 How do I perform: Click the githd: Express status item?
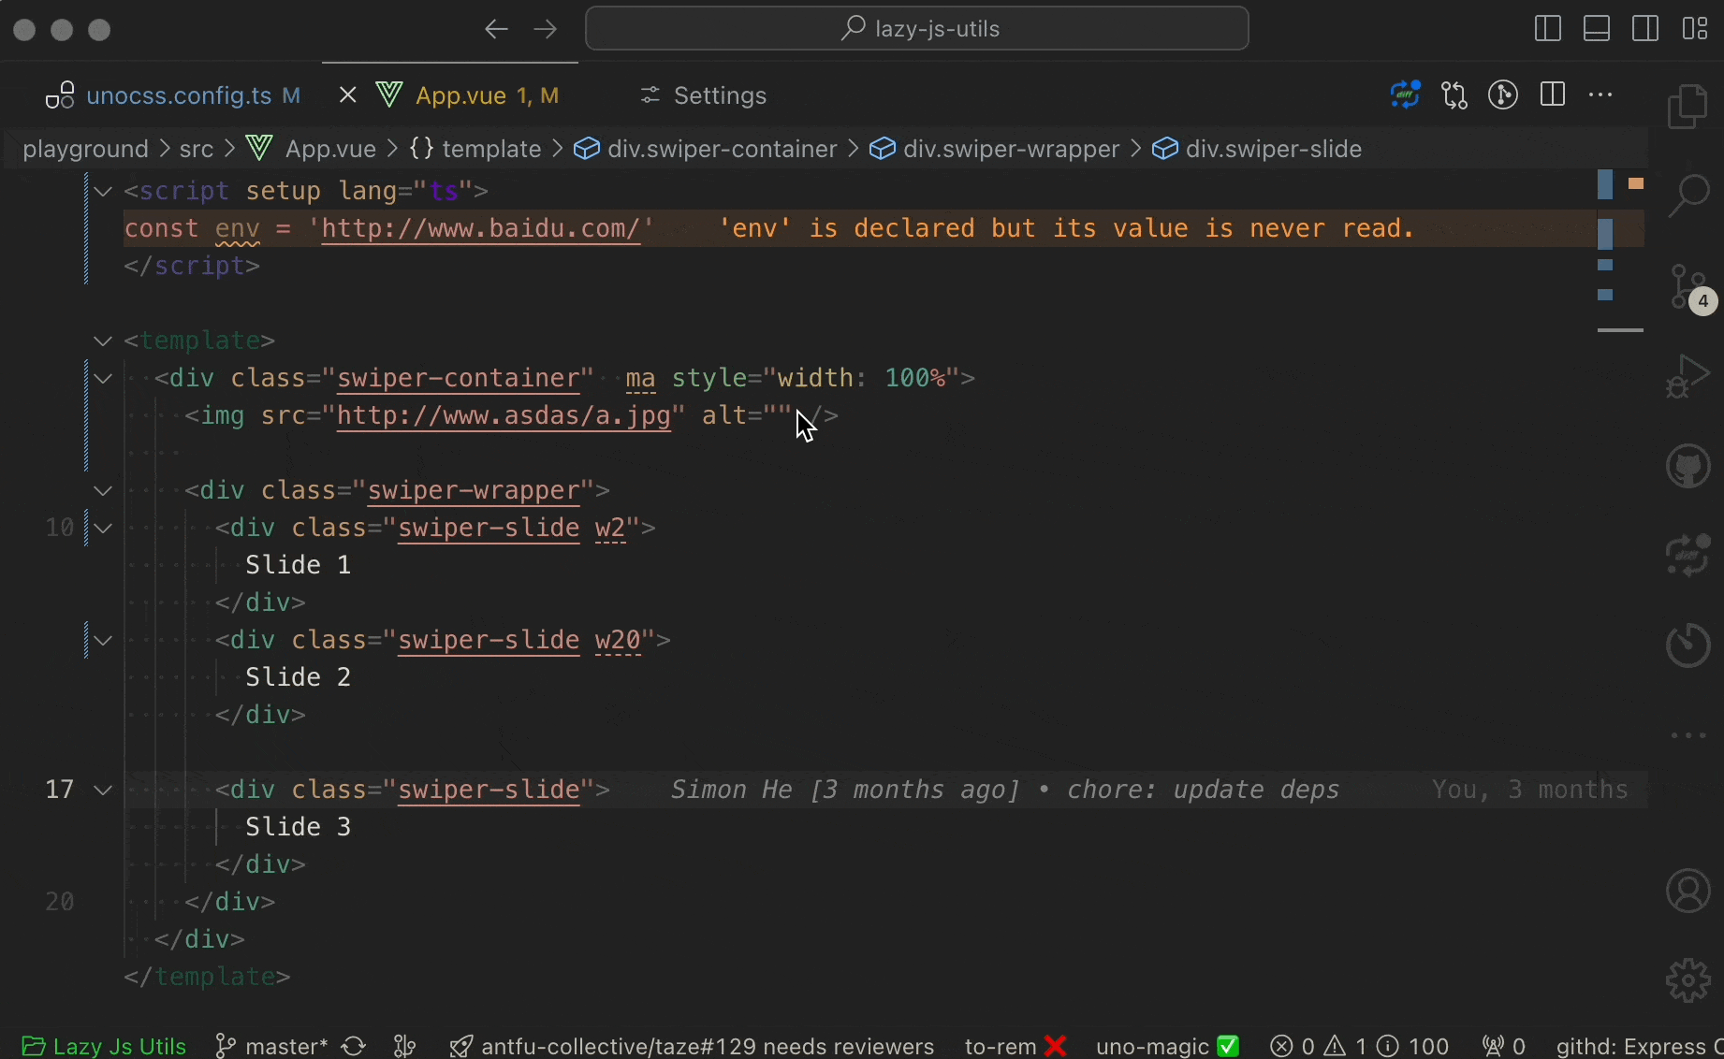1639,1045
